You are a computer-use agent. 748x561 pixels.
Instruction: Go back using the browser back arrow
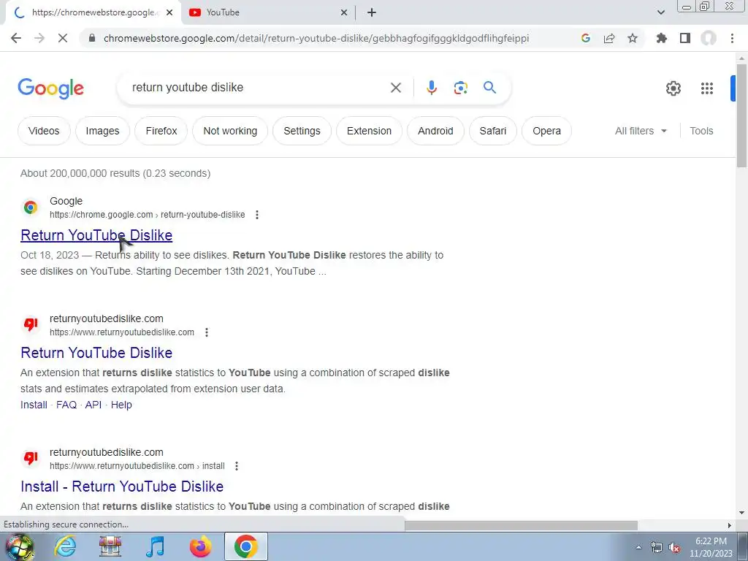point(16,38)
